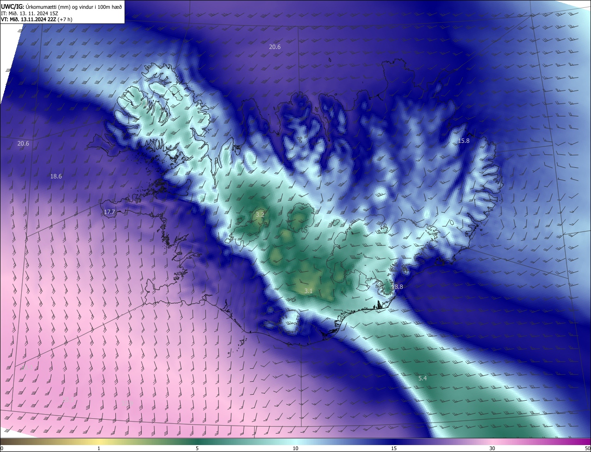
Task: Click the yellow segment of the color bar
Action: tap(99, 441)
